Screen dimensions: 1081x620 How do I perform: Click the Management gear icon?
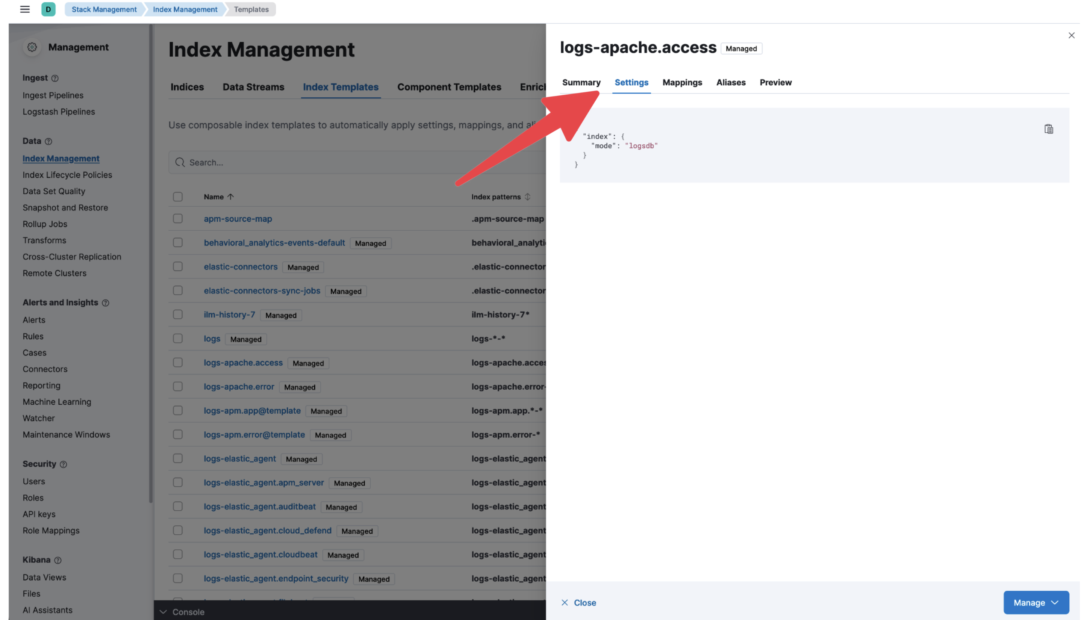pos(32,47)
